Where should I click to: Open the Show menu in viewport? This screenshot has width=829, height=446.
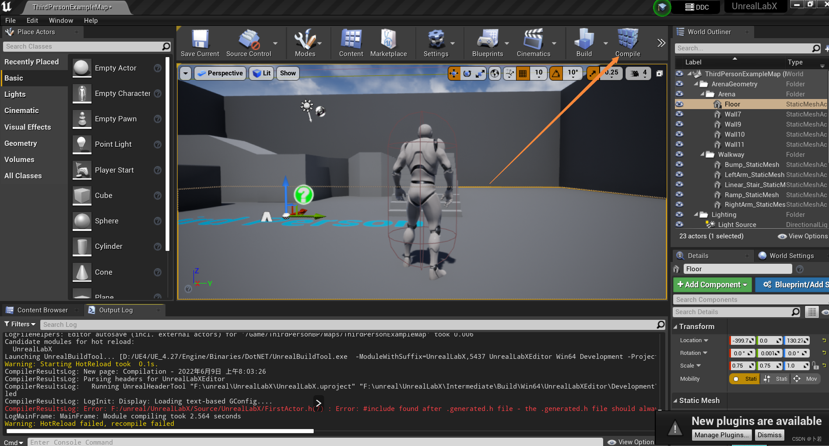(x=288, y=74)
